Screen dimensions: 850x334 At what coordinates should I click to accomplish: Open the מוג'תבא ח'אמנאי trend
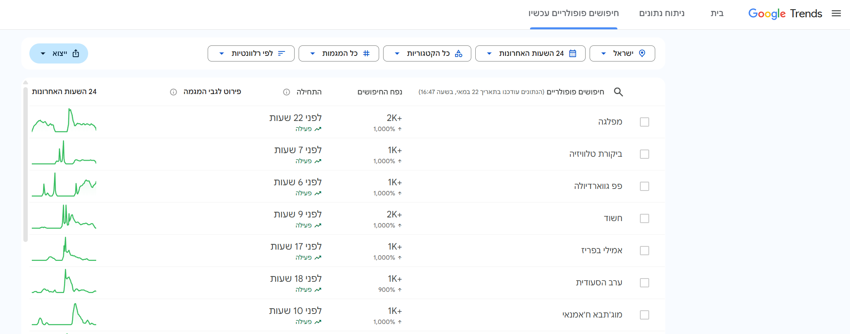pyautogui.click(x=592, y=315)
